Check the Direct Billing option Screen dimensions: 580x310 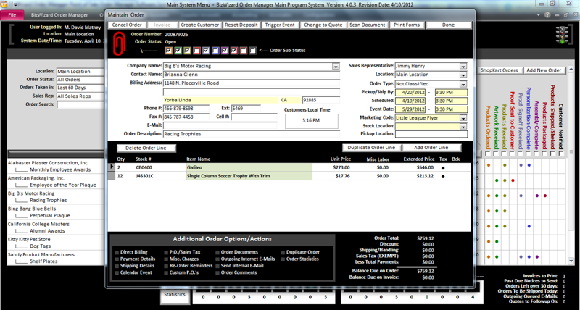(117, 252)
